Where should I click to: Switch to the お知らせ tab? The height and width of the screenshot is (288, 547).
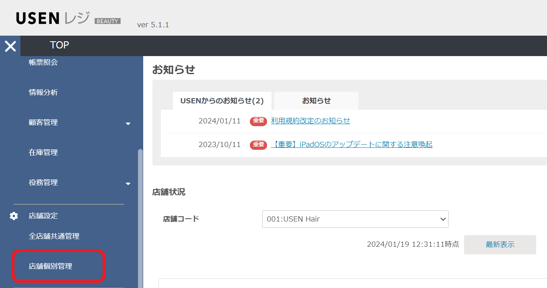pos(316,101)
